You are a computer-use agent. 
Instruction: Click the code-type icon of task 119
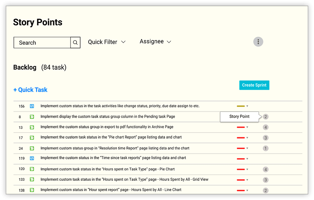pos(32,158)
